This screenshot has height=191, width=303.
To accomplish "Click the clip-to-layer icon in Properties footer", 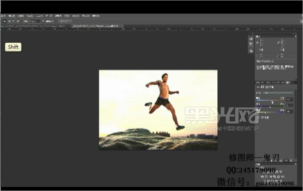I will [272, 161].
